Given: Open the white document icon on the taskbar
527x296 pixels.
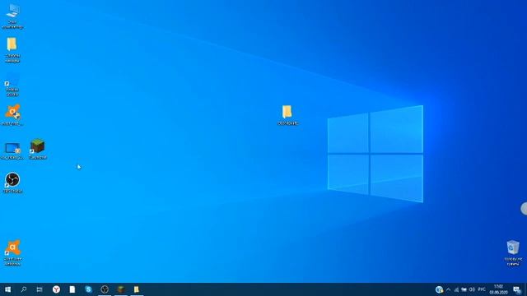Looking at the screenshot, I should [x=72, y=289].
